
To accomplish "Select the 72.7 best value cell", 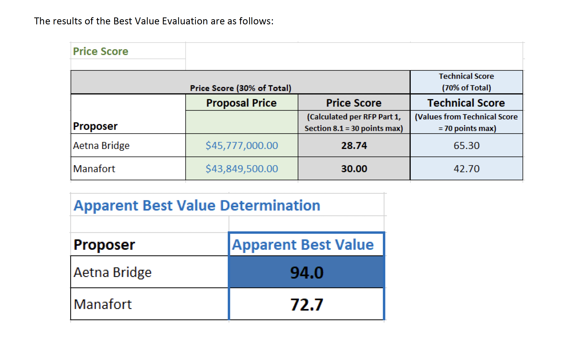I will tap(306, 304).
